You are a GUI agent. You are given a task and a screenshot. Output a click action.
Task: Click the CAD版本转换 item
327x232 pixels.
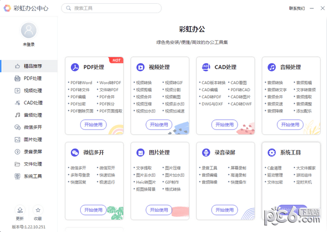pyautogui.click(x=213, y=82)
